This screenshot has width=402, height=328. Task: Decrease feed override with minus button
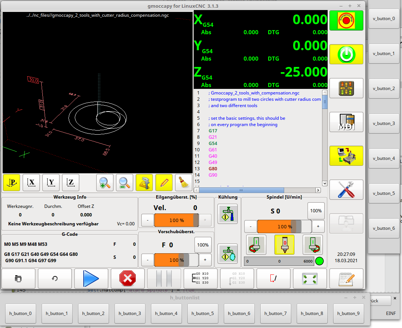coord(148,260)
